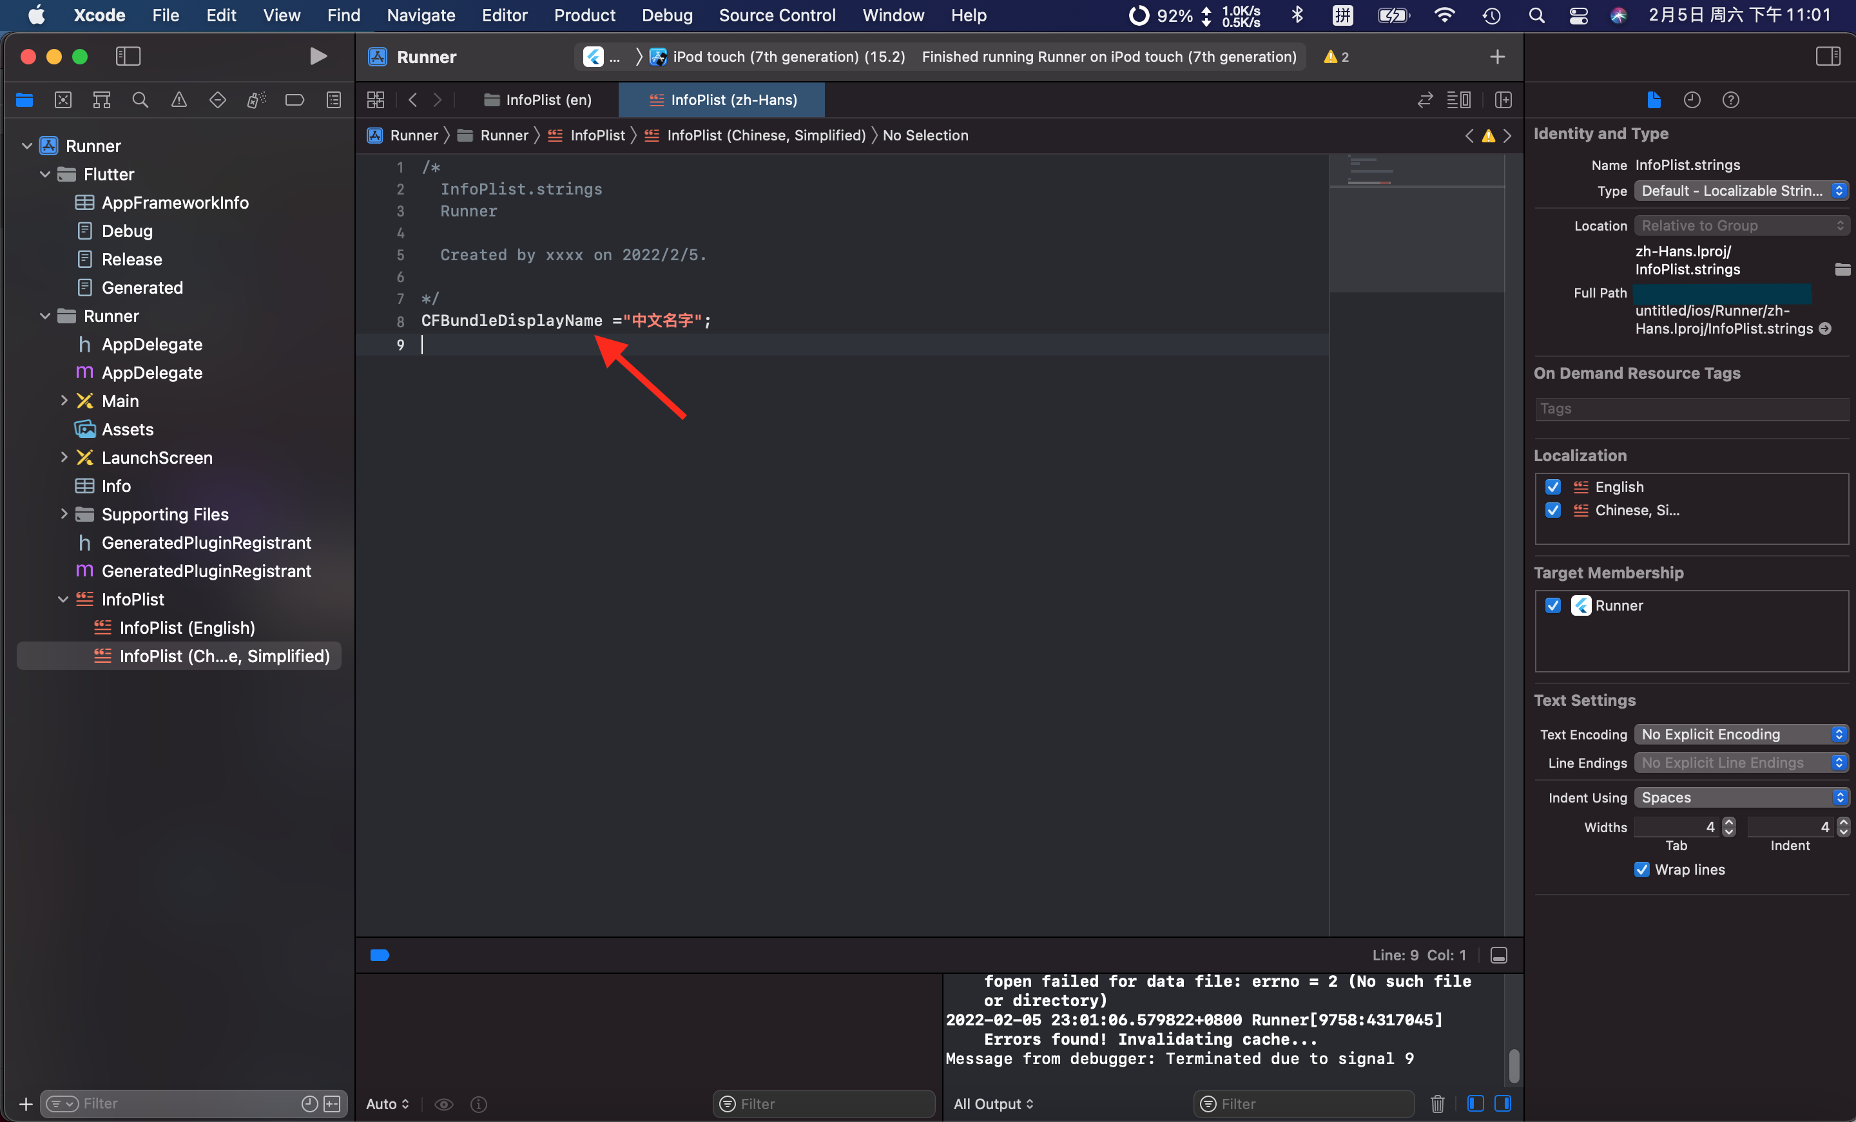Show the File inspector
This screenshot has height=1122, width=1856.
click(1654, 100)
